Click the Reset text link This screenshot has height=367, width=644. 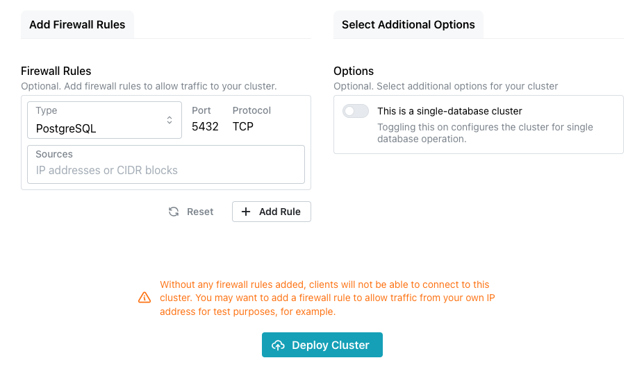pyautogui.click(x=200, y=212)
